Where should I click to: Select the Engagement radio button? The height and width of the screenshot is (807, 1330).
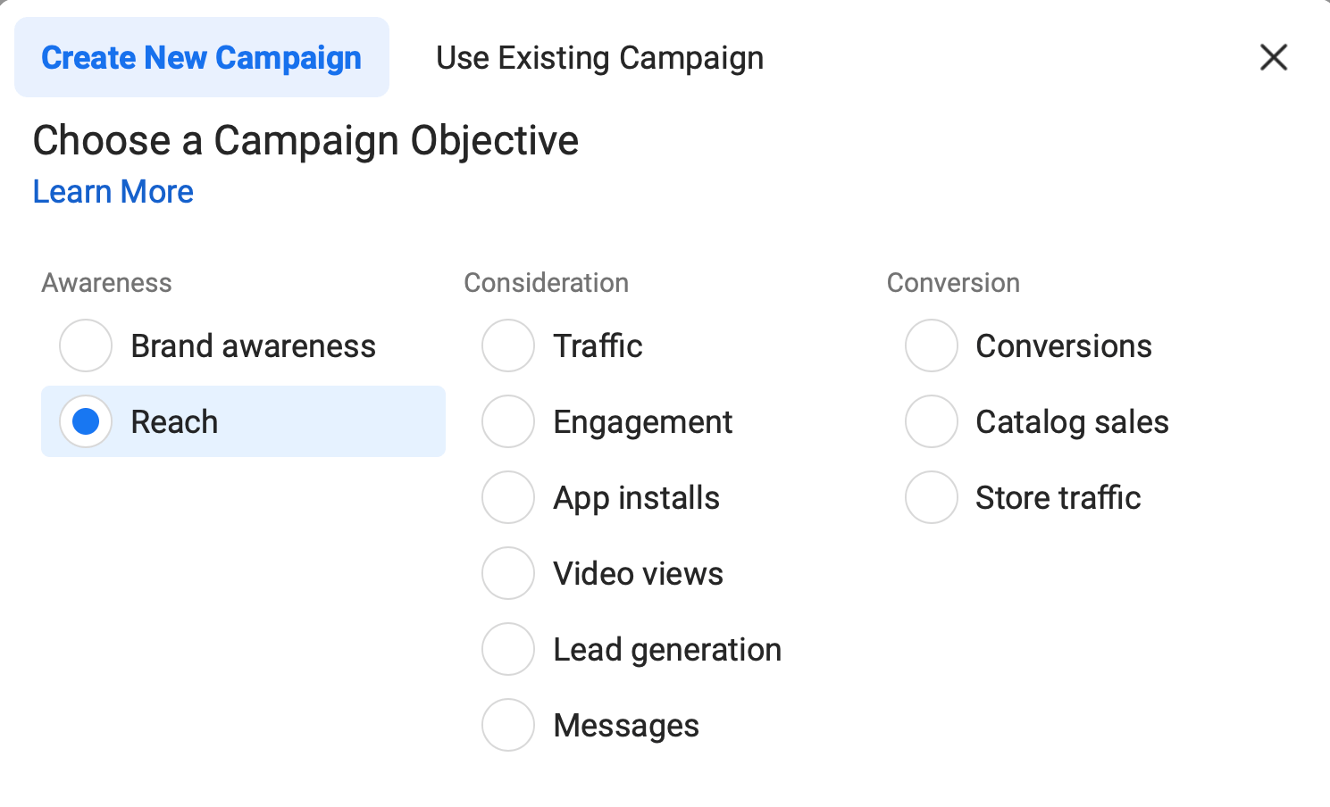coord(508,421)
